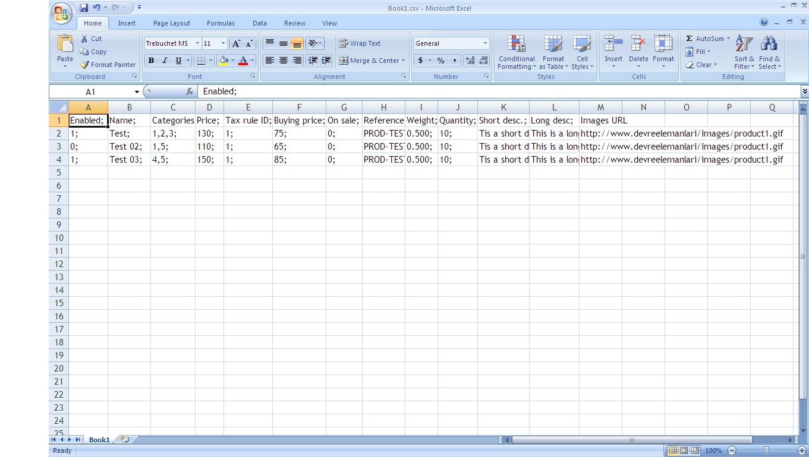Cut the selected cell
The image size is (809, 457).
click(91, 39)
